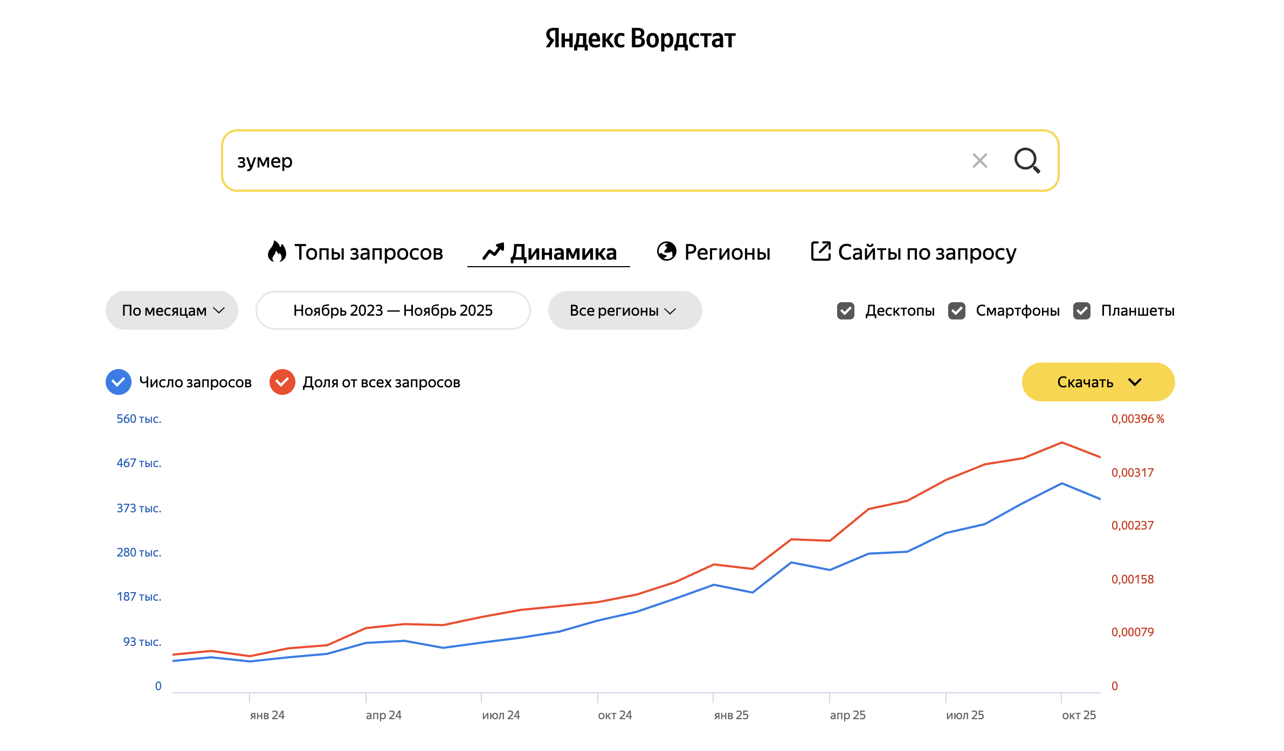Viewport: 1284px width, 751px height.
Task: Click the Яндекс Вордстат logo
Action: coord(640,39)
